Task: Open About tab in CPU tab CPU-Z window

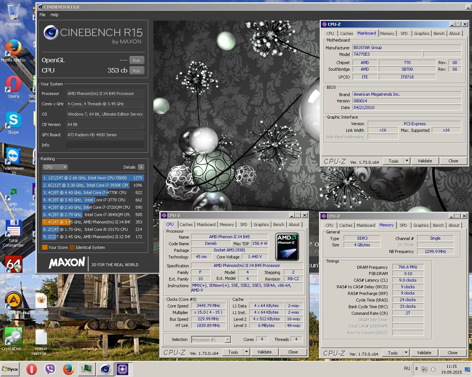Action: [x=294, y=225]
